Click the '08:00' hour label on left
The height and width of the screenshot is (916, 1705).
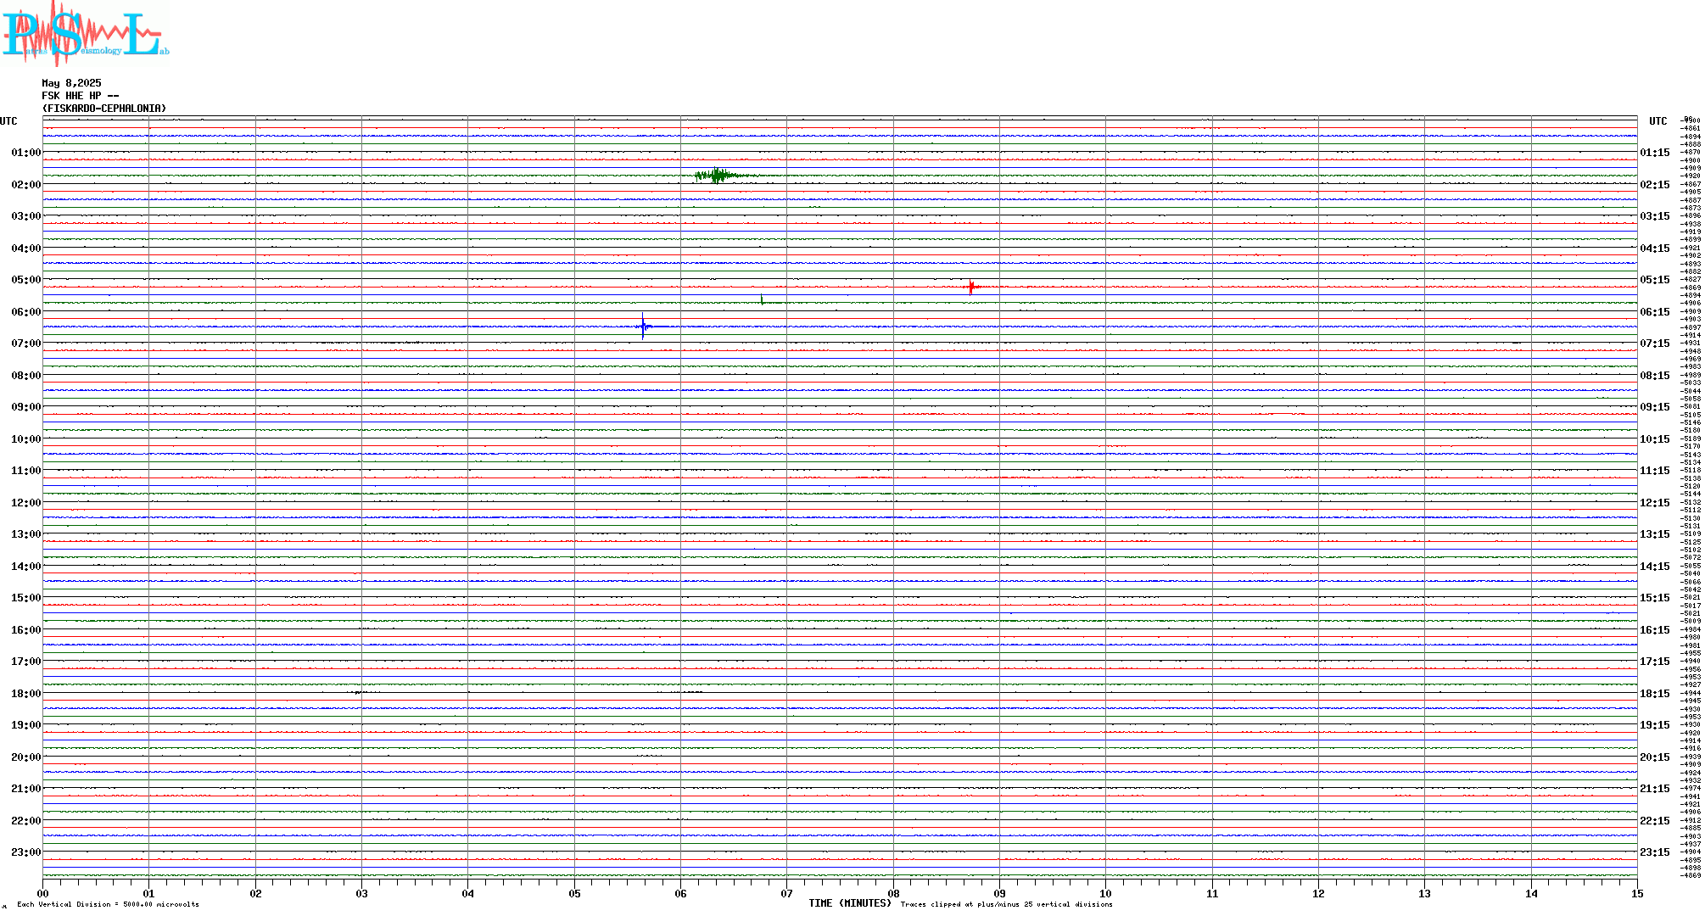click(26, 376)
